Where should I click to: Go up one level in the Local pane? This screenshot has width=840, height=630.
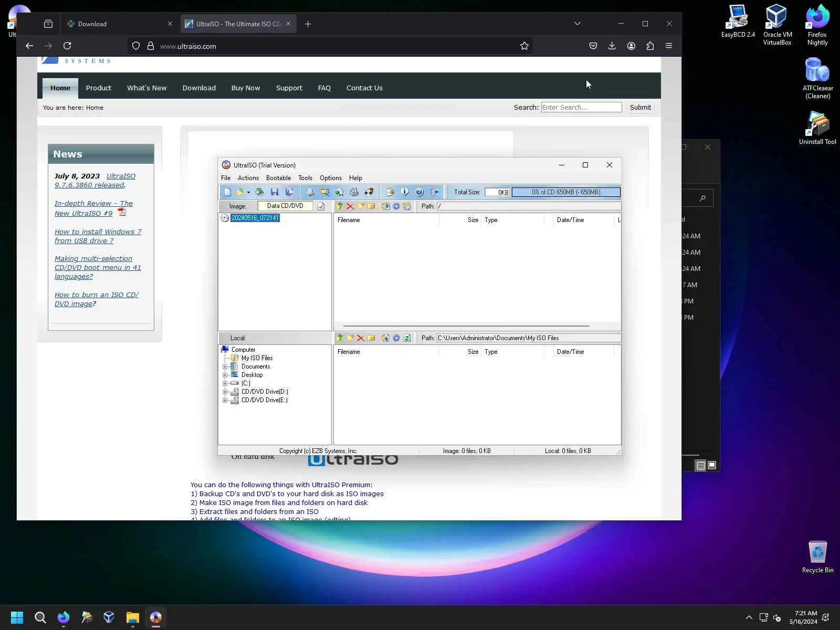340,338
